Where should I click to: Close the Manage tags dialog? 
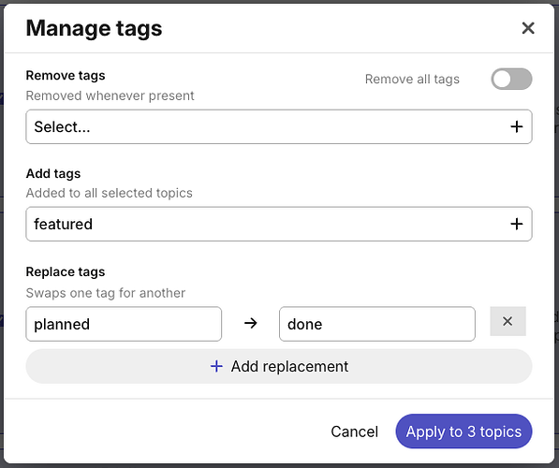pos(528,28)
